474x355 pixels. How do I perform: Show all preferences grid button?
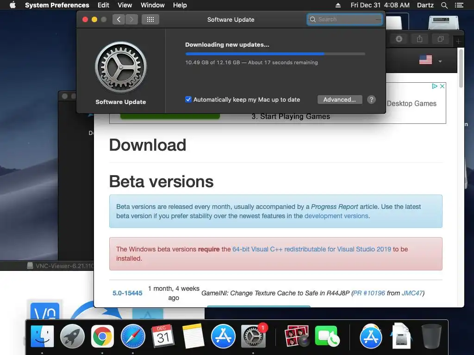pos(150,19)
